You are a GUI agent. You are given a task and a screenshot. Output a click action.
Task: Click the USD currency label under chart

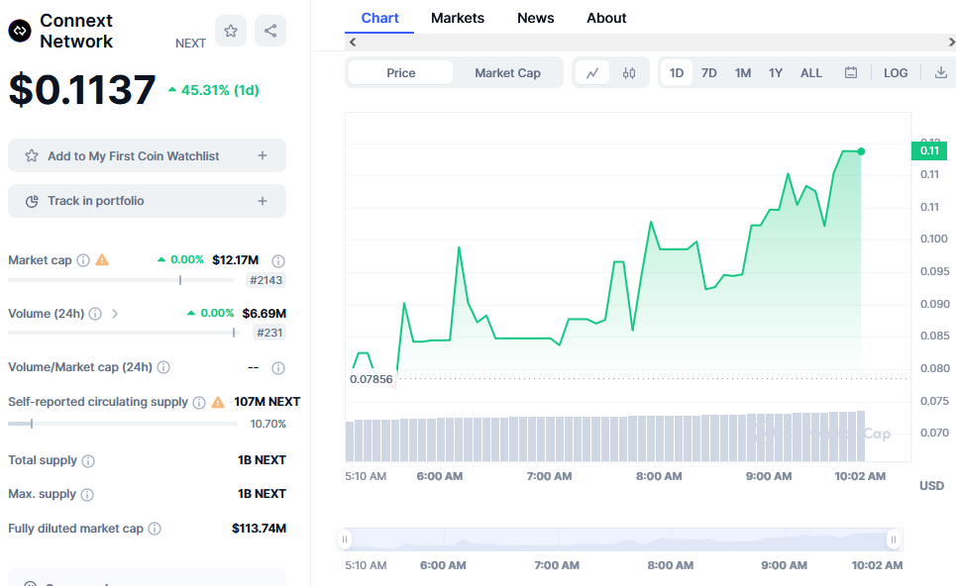[931, 485]
